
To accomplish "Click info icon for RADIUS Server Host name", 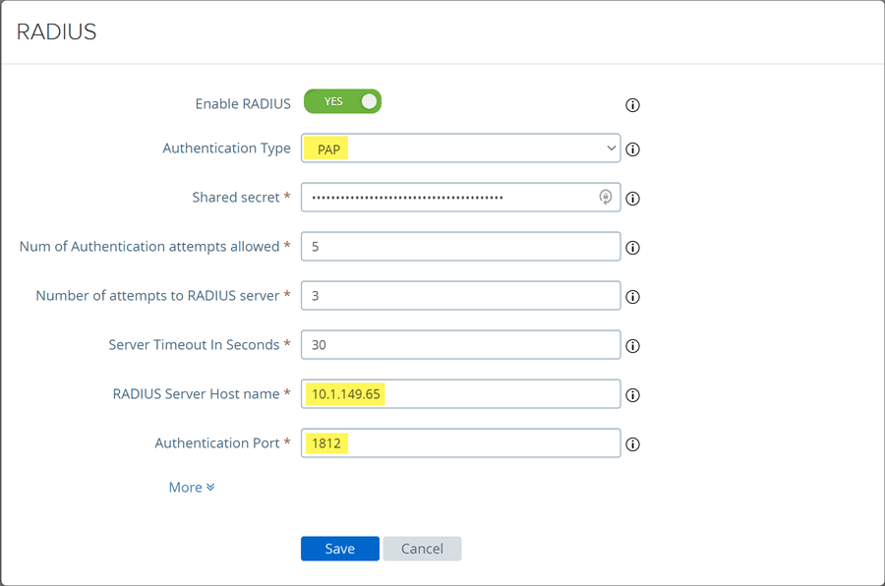I will pyautogui.click(x=632, y=395).
